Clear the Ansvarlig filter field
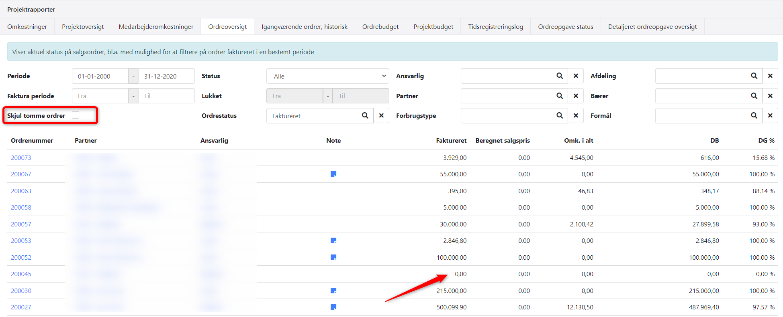 point(576,76)
